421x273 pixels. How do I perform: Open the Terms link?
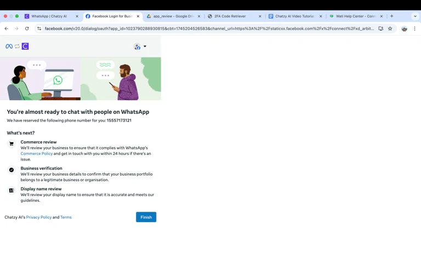click(x=66, y=217)
